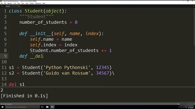This screenshot has width=195, height=109.
Task: Click 'Student' class name on line 1
Action: [x=34, y=11]
